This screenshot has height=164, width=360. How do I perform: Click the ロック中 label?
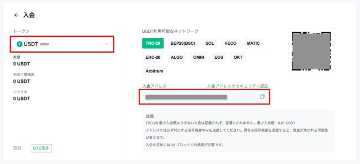20,92
